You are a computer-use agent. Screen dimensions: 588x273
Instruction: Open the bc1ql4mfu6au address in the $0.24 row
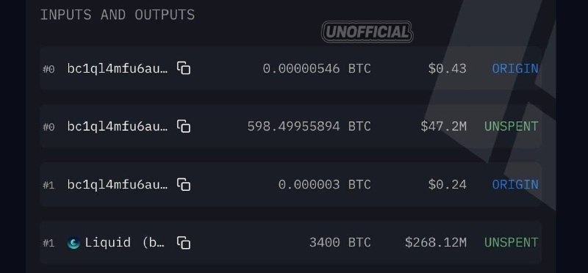click(x=118, y=185)
